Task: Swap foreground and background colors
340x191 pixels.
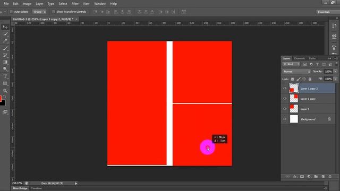Action: click(5, 97)
